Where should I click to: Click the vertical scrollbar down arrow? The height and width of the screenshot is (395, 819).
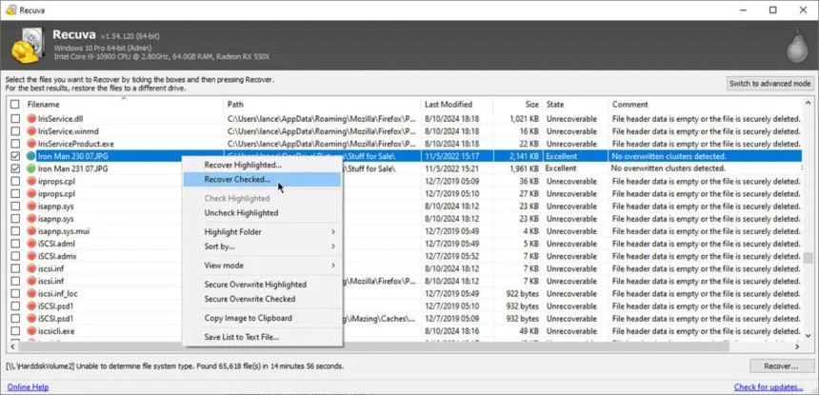[x=808, y=336]
